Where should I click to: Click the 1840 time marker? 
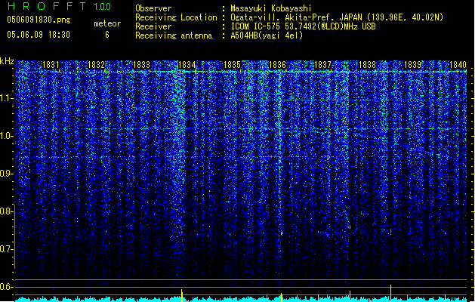[458, 65]
